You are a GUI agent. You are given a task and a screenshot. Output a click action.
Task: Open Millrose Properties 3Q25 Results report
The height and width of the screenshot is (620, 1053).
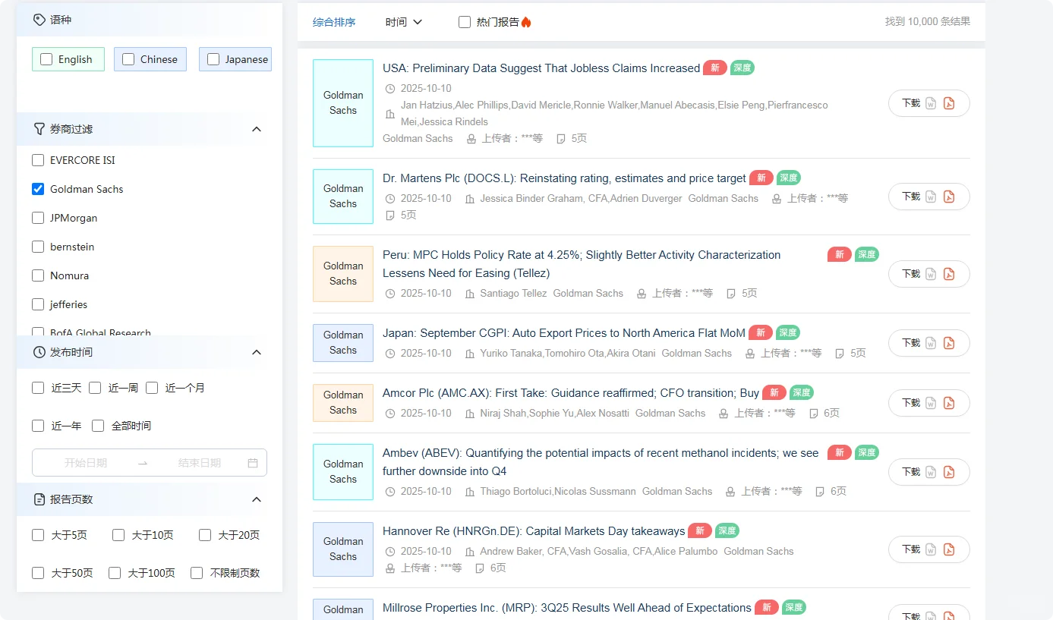pyautogui.click(x=567, y=608)
